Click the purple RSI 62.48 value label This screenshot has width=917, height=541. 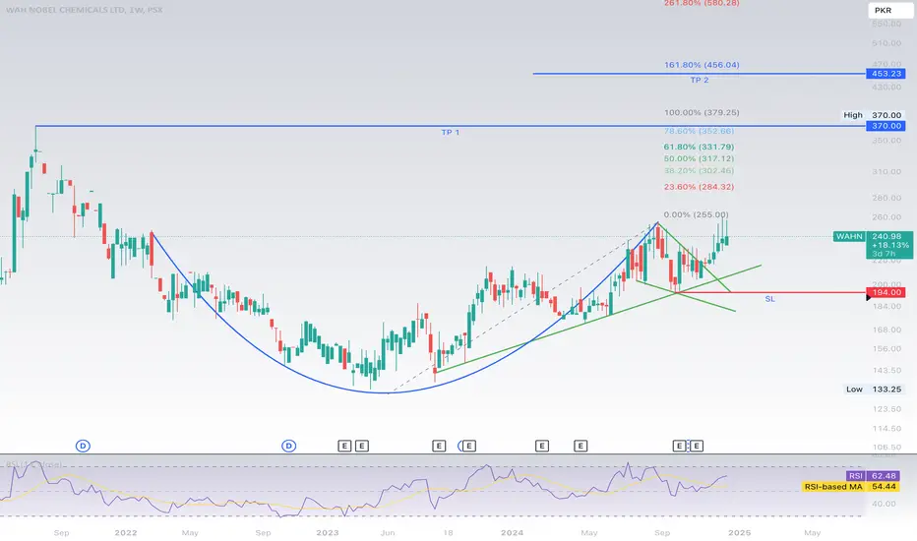point(872,476)
